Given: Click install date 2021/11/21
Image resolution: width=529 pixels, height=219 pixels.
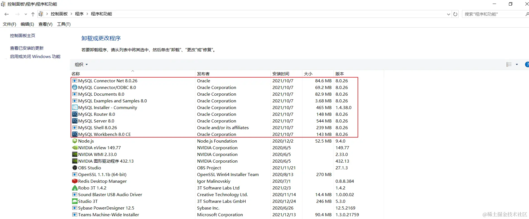Looking at the screenshot, I should 284,168.
